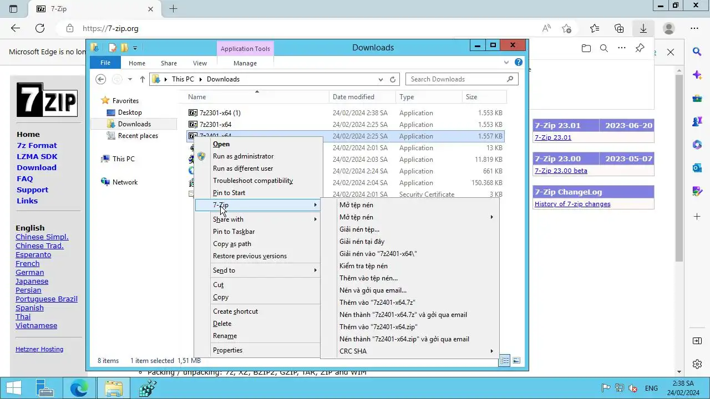
Task: Switch to the Explorer View tab
Action: pyautogui.click(x=200, y=63)
